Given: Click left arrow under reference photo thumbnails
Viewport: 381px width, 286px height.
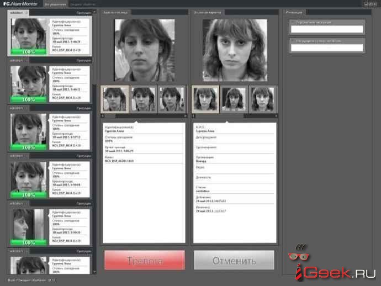Looking at the screenshot, I should pyautogui.click(x=194, y=116).
